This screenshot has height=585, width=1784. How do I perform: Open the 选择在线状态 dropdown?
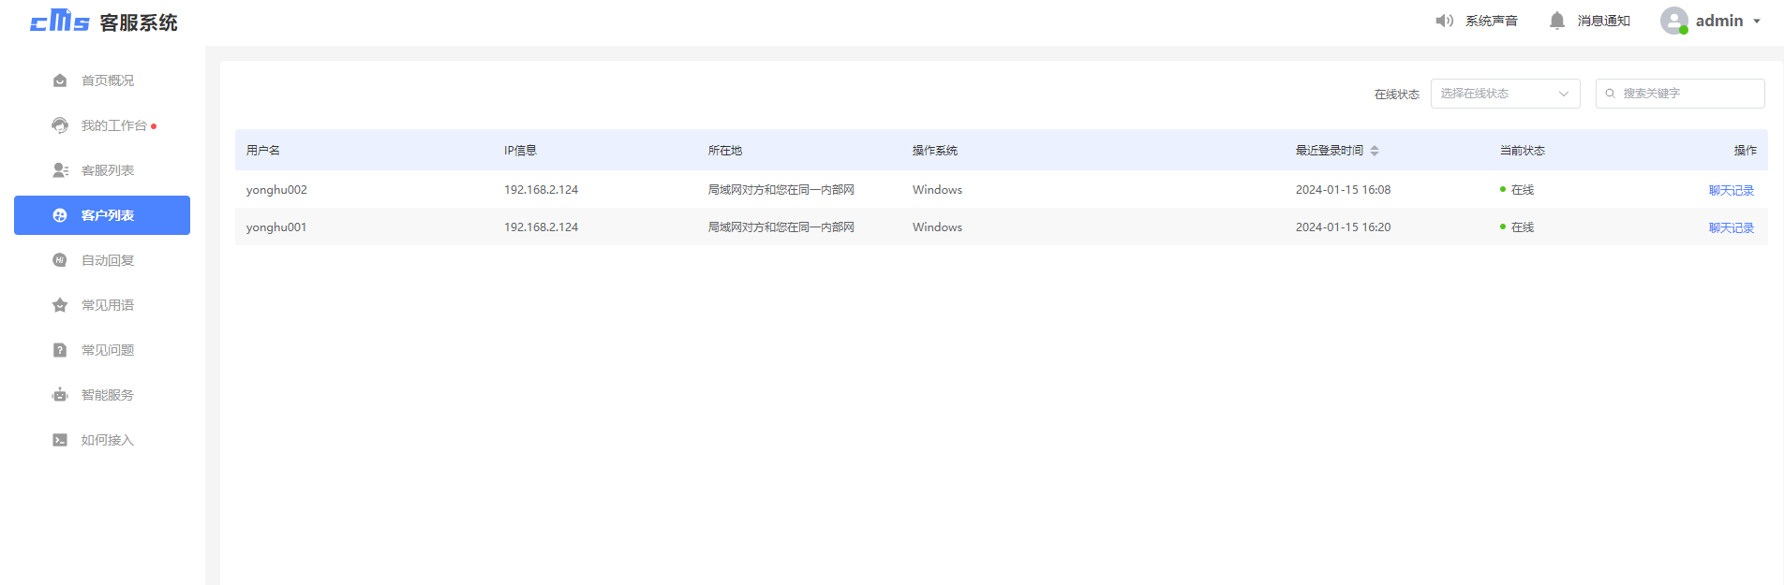point(1505,94)
